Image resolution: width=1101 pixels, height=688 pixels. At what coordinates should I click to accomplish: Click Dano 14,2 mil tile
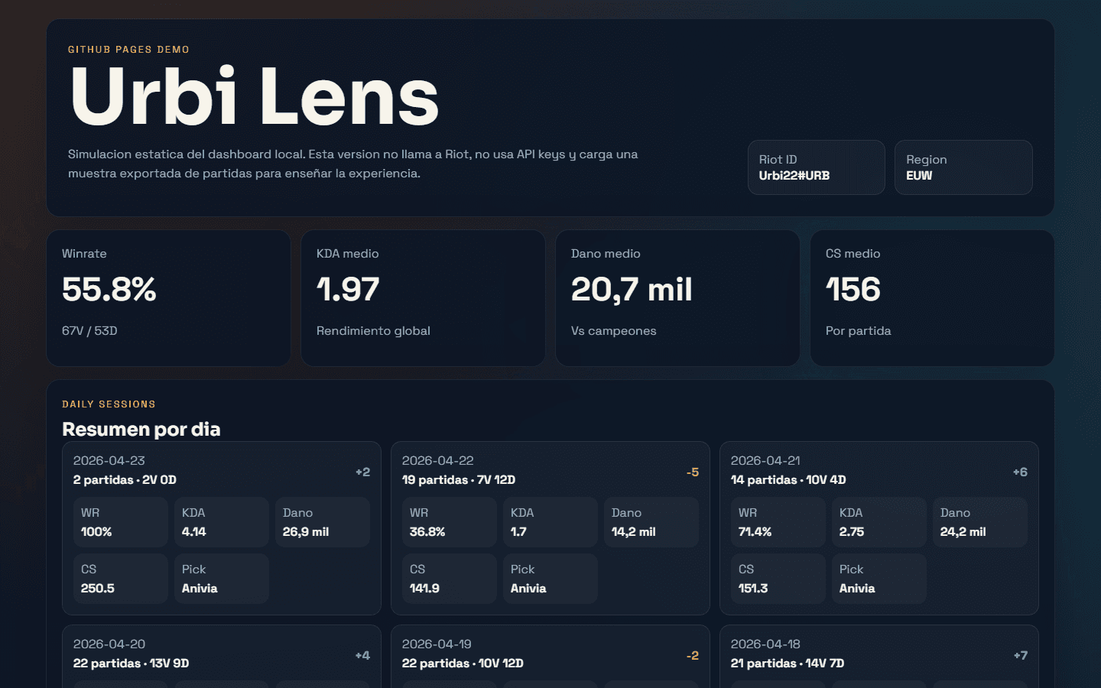pos(651,522)
